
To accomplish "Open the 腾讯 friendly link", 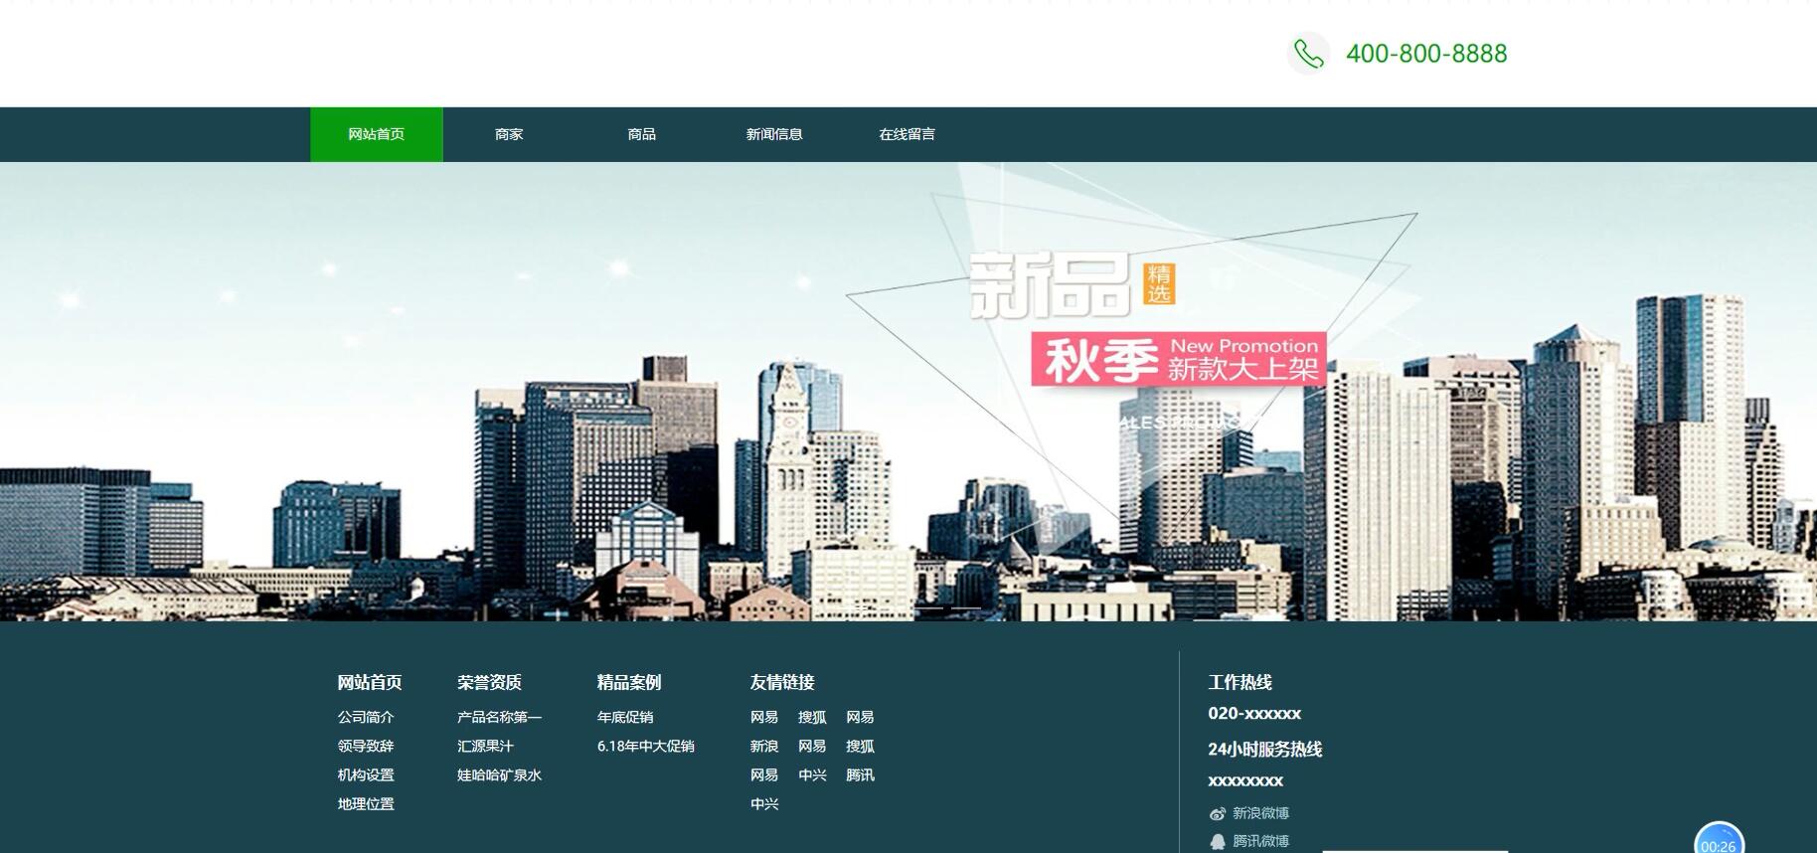I will pos(861,774).
